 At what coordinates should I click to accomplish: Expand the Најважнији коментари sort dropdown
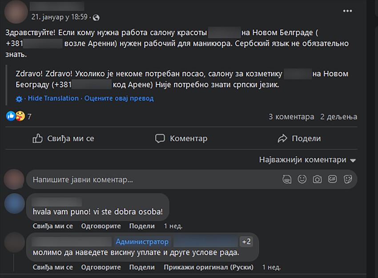click(x=308, y=160)
